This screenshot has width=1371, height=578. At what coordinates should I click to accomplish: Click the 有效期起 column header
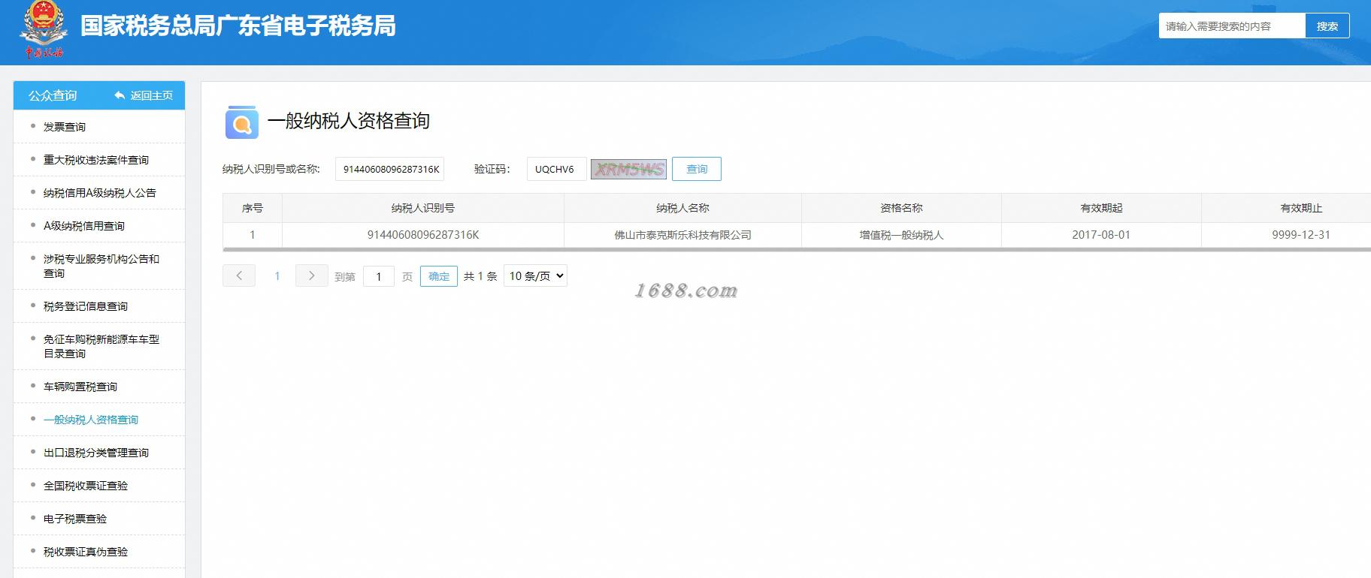pos(1101,208)
